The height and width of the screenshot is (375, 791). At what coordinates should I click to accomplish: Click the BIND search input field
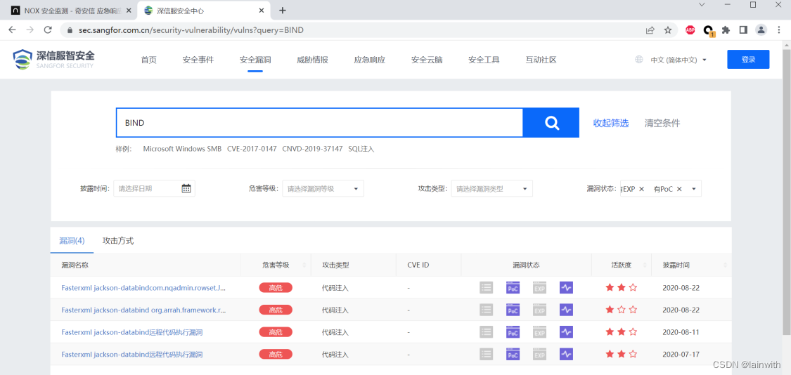tap(319, 122)
